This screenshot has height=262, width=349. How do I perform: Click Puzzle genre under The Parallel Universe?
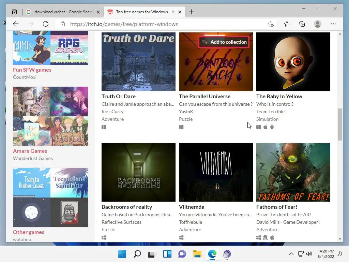point(186,119)
